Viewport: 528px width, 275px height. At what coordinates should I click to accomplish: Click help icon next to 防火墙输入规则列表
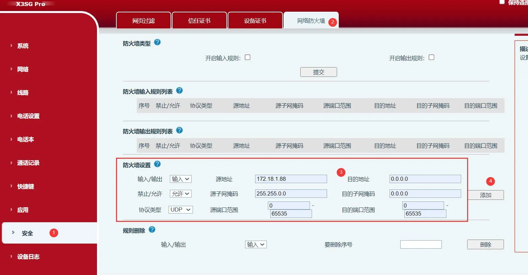click(x=179, y=91)
